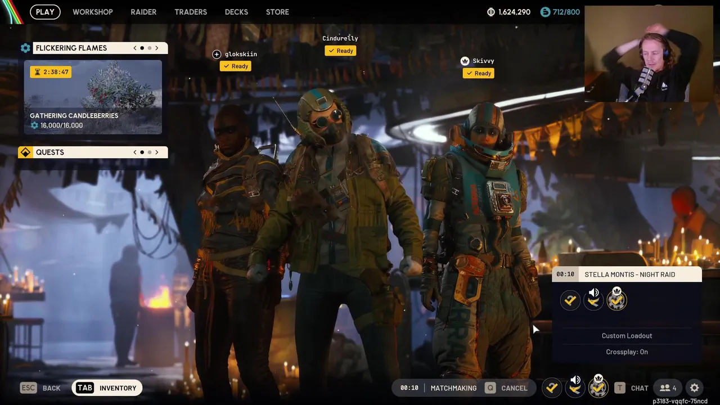The width and height of the screenshot is (720, 405).
Task: Toggle the Crossplay: On setting
Action: tap(627, 352)
